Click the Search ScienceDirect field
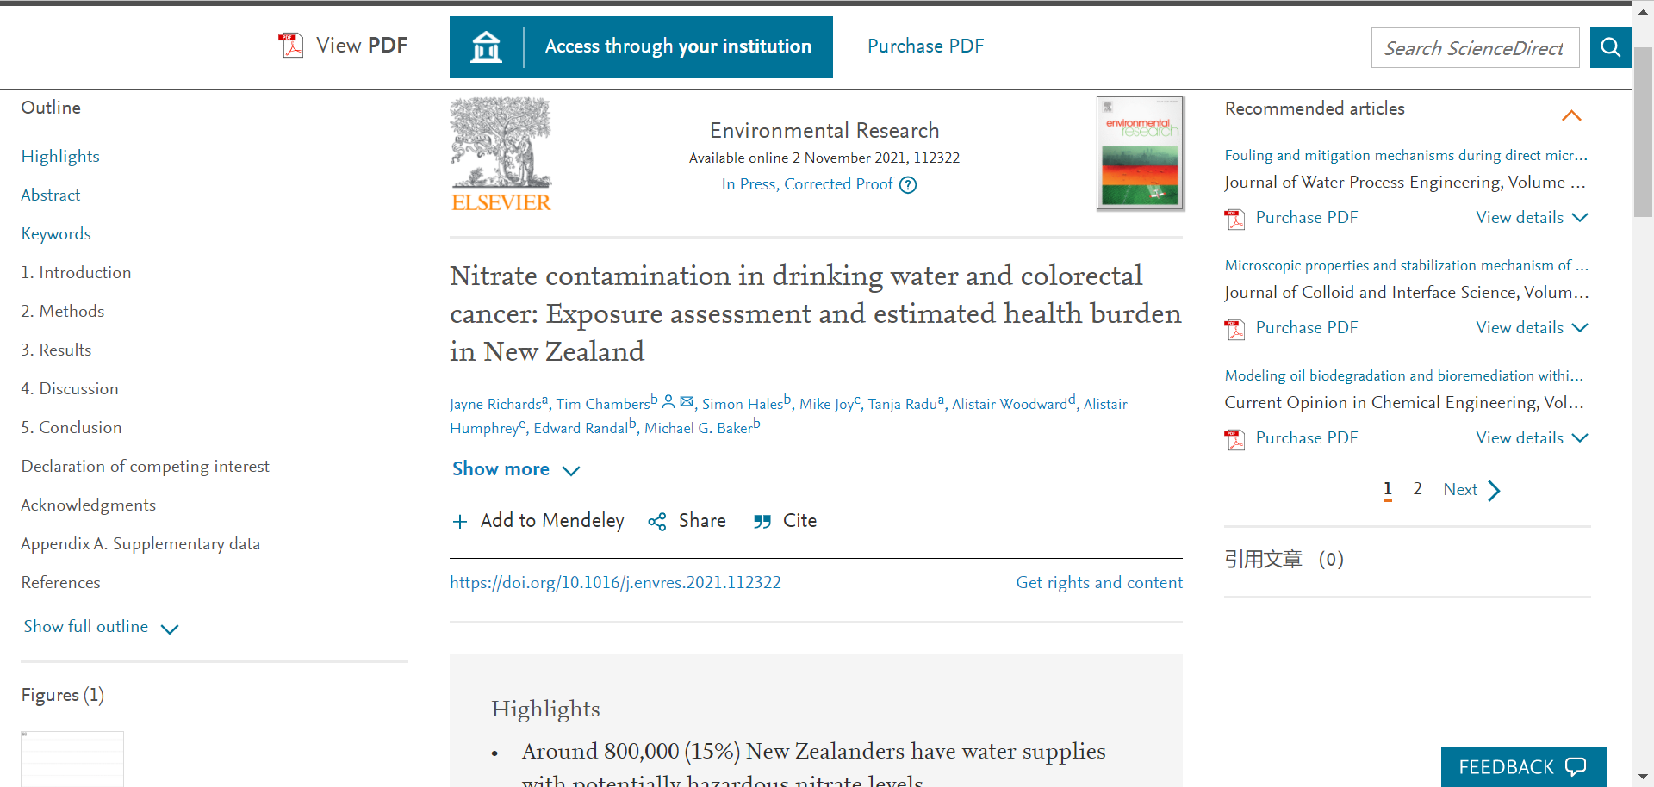Screen dimensions: 1654x787 click(x=1475, y=47)
